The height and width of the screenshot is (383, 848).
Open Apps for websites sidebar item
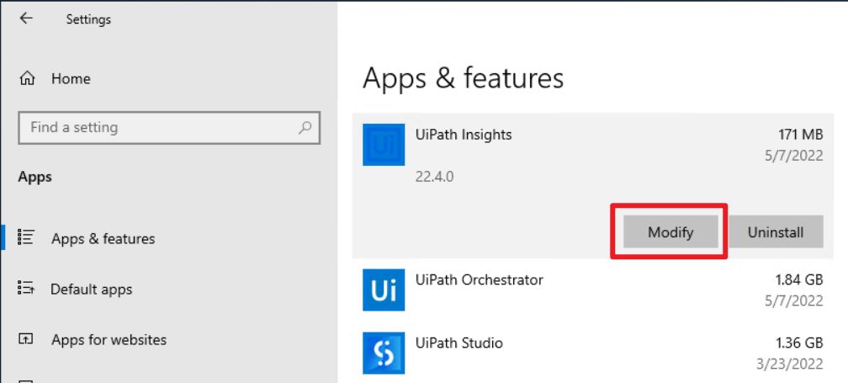[109, 340]
